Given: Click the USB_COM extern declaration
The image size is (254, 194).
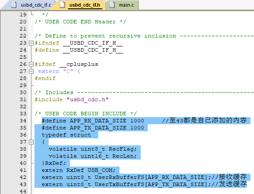Looking at the screenshot, I should 79,170.
